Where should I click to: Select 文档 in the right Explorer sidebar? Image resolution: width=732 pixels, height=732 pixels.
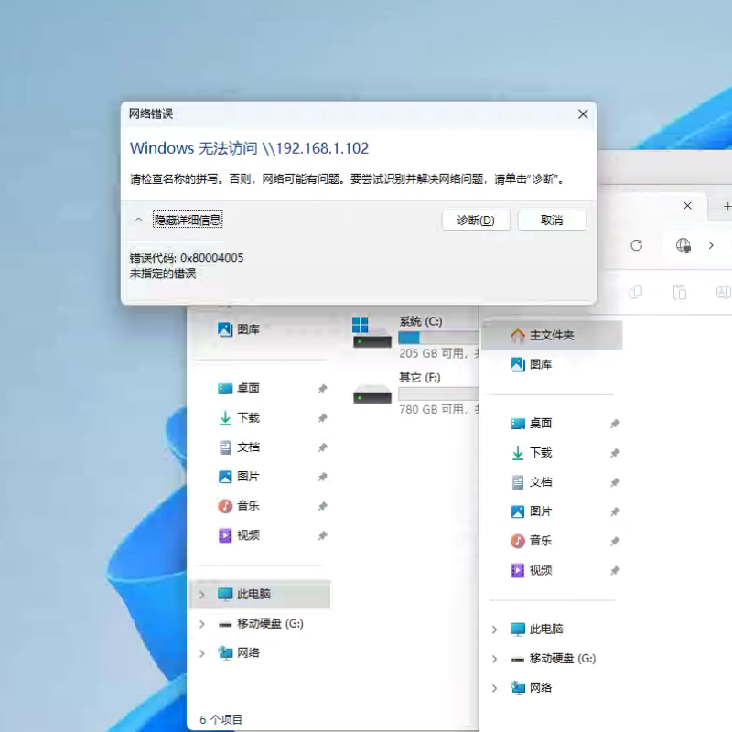532,482
